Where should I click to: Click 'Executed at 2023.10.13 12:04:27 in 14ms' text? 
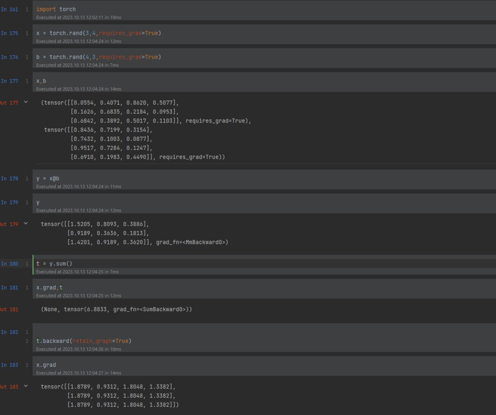coord(78,373)
